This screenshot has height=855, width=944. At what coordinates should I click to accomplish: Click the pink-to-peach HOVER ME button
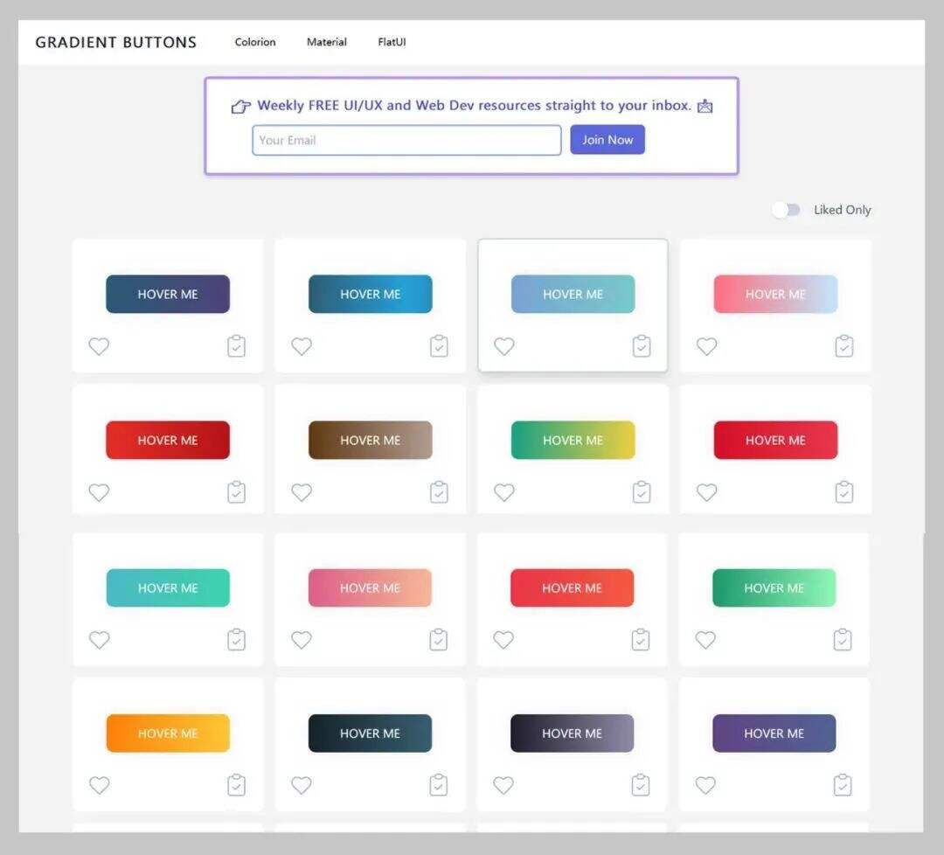[x=370, y=587]
